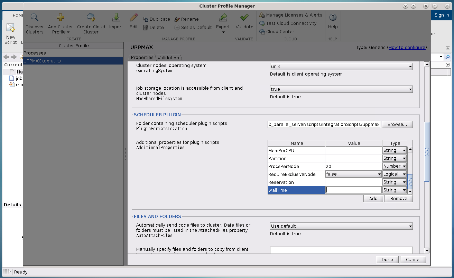
Task: Open the OperatingSystem unix dropdown
Action: pos(341,67)
